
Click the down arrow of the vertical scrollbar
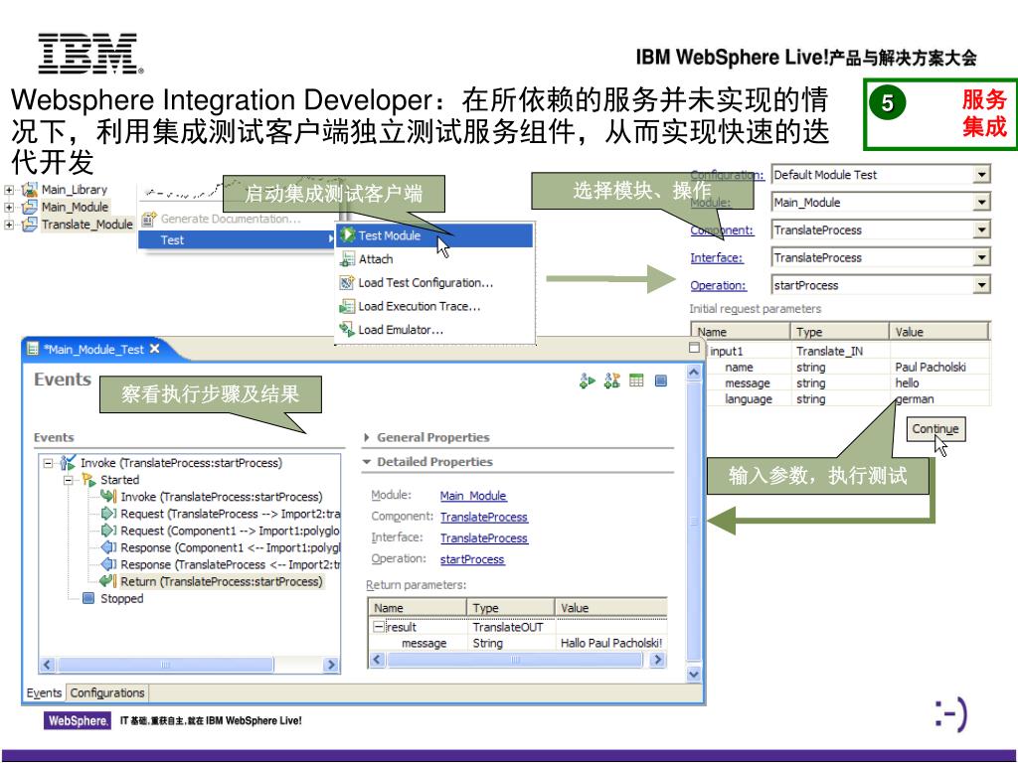point(694,675)
